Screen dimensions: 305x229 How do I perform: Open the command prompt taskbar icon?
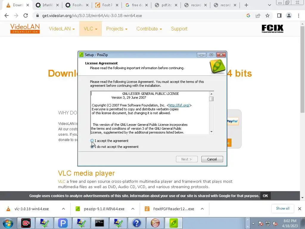point(99,223)
